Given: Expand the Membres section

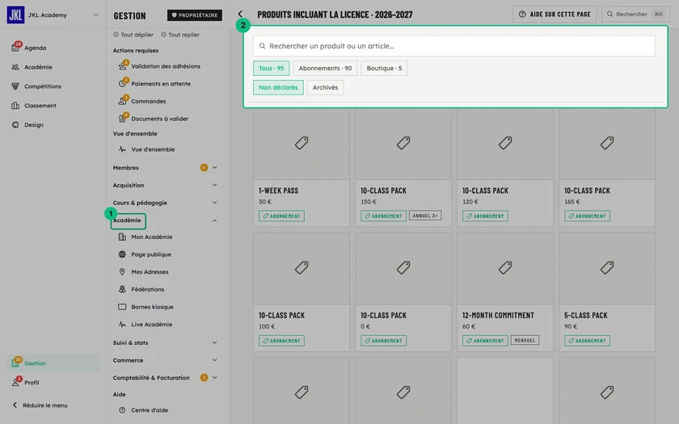Looking at the screenshot, I should click(x=214, y=167).
